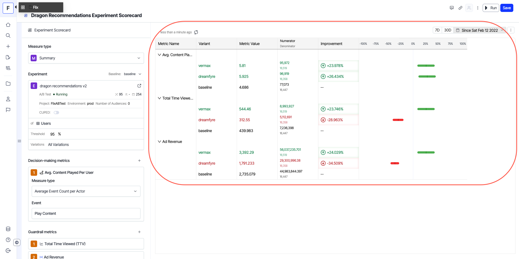The height and width of the screenshot is (259, 519).
Task: Open the database icon in sidebar
Action: tap(8, 229)
